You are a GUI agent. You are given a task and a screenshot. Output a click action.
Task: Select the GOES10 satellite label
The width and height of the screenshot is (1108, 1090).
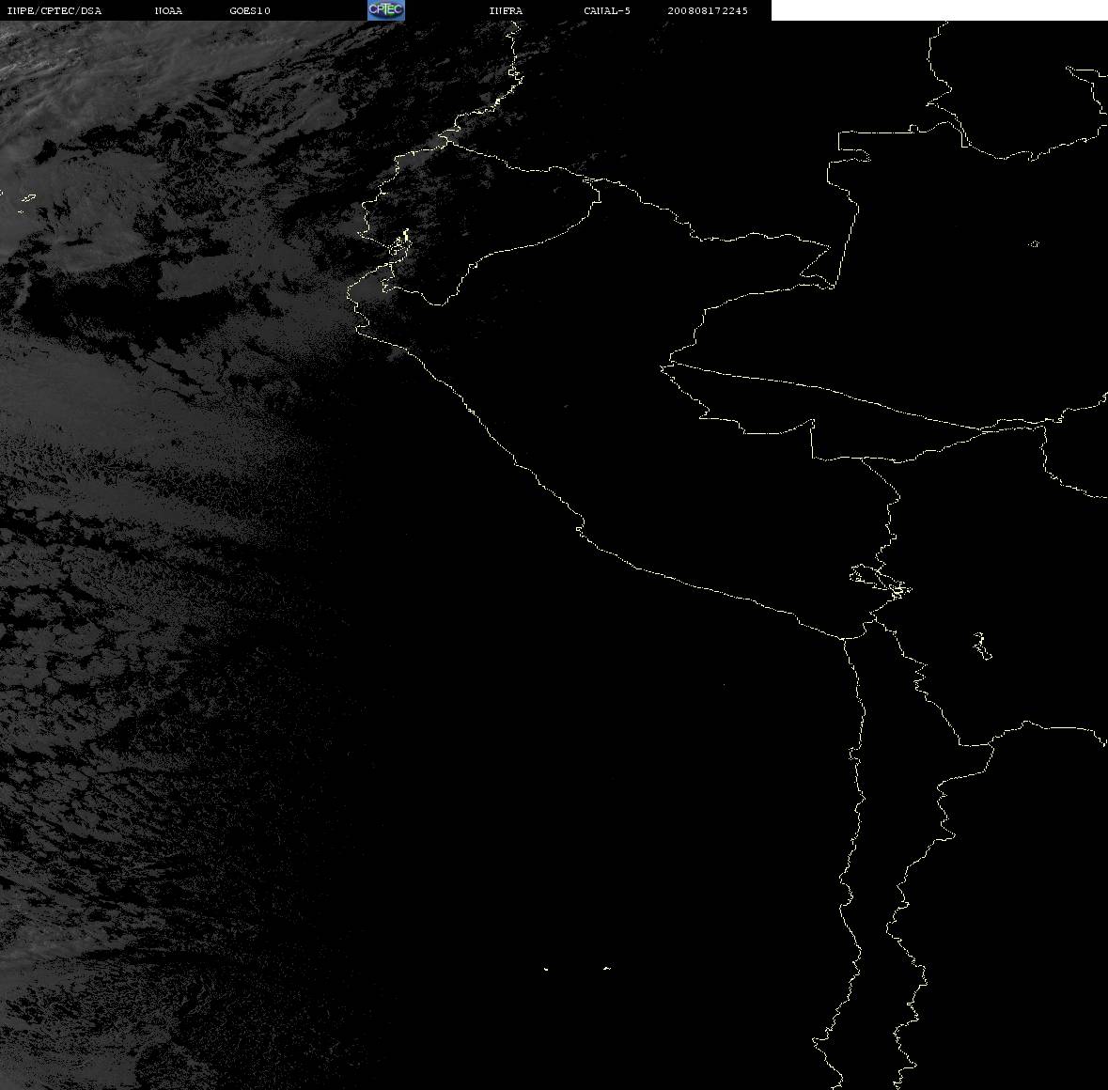pyautogui.click(x=250, y=10)
